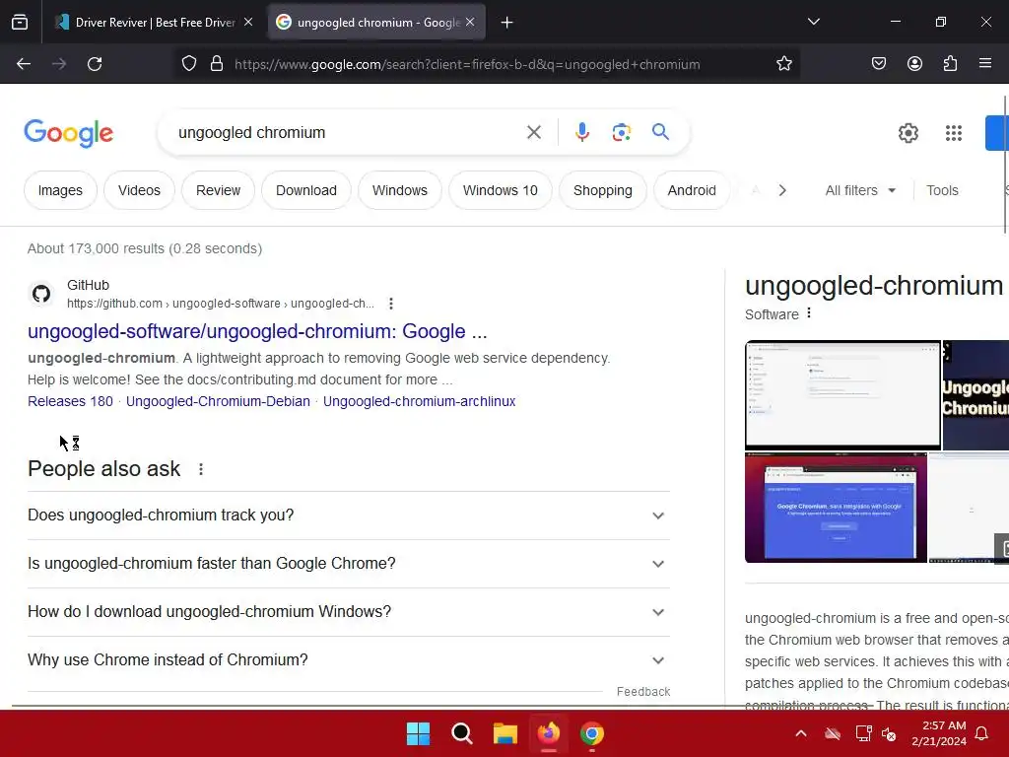1009x757 pixels.
Task: Go to Google homepage via logo
Action: pyautogui.click(x=69, y=133)
